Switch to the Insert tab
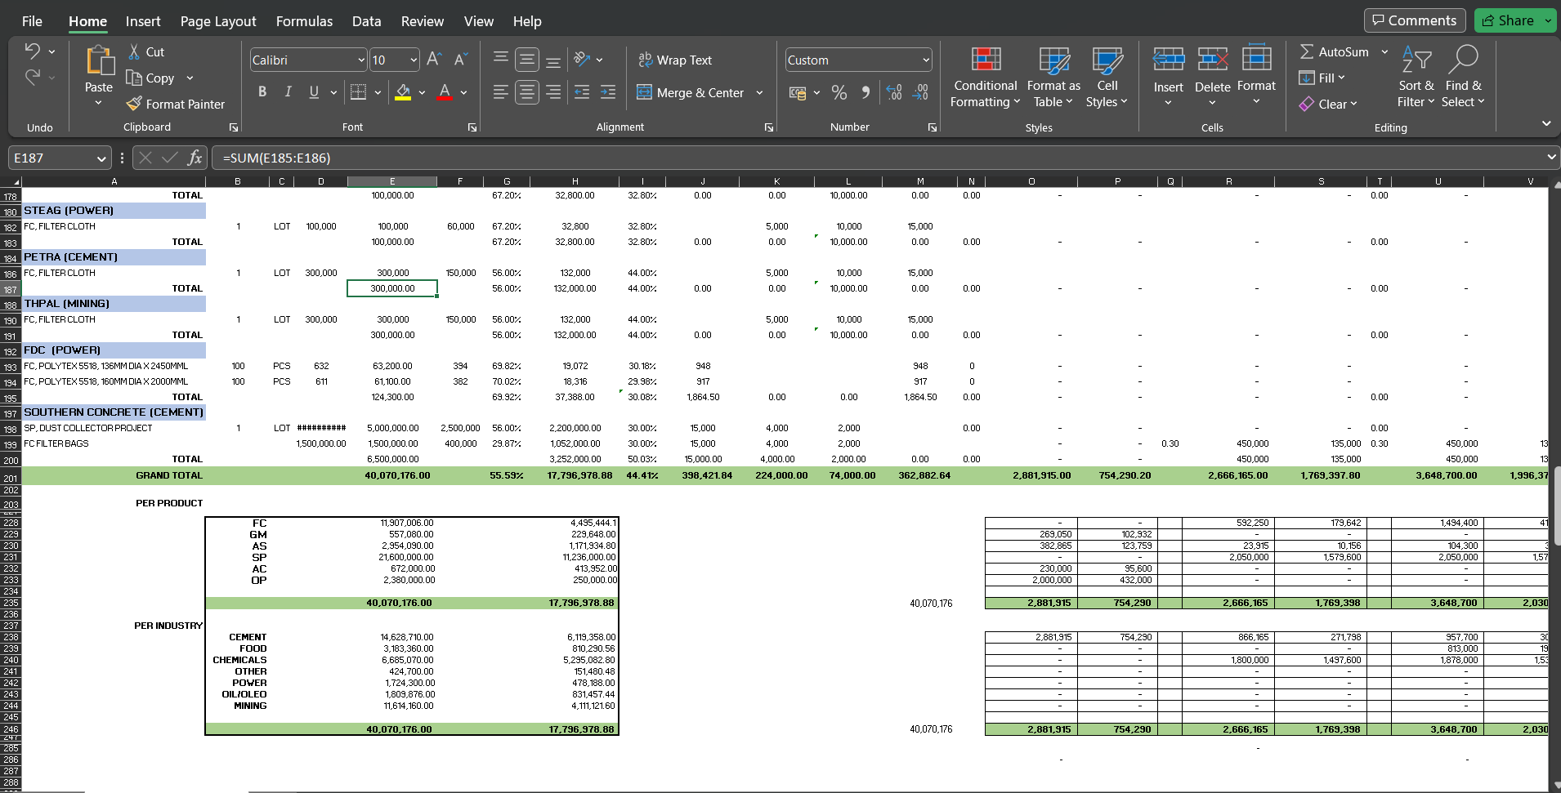The image size is (1561, 793). pos(143,21)
